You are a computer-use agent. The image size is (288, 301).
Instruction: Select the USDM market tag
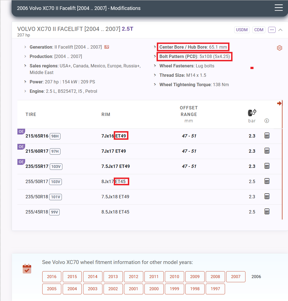point(242,30)
